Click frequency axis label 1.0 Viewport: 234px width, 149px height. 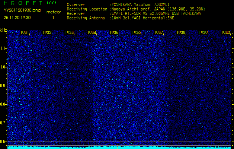(3, 67)
